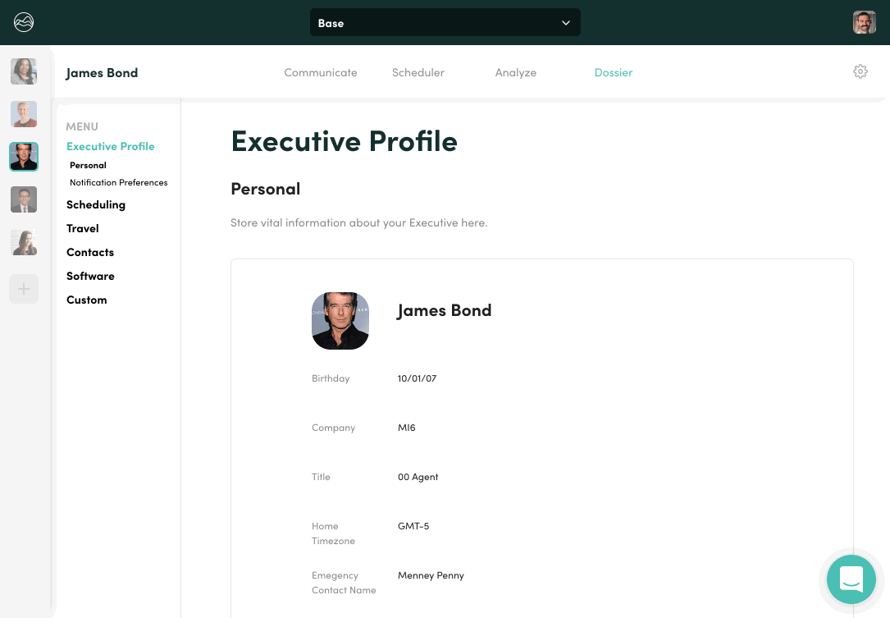Viewport: 890px width, 618px height.
Task: Select the second executive avatar in sidebar
Action: [24, 114]
